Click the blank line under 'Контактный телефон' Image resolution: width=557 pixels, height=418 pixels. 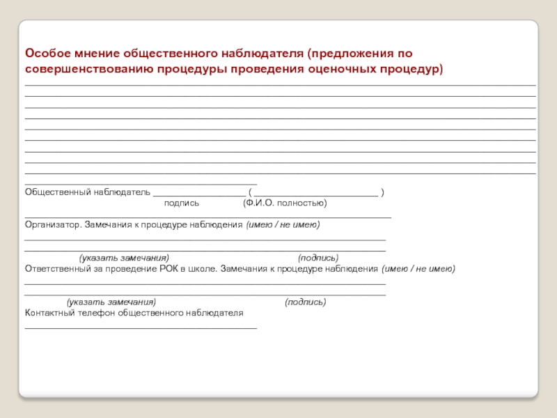pyautogui.click(x=141, y=327)
